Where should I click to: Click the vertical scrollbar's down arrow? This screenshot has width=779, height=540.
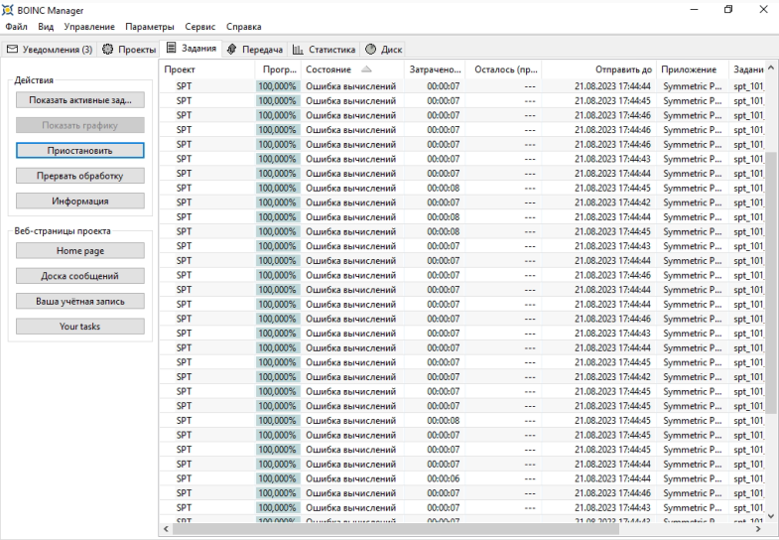(x=770, y=516)
